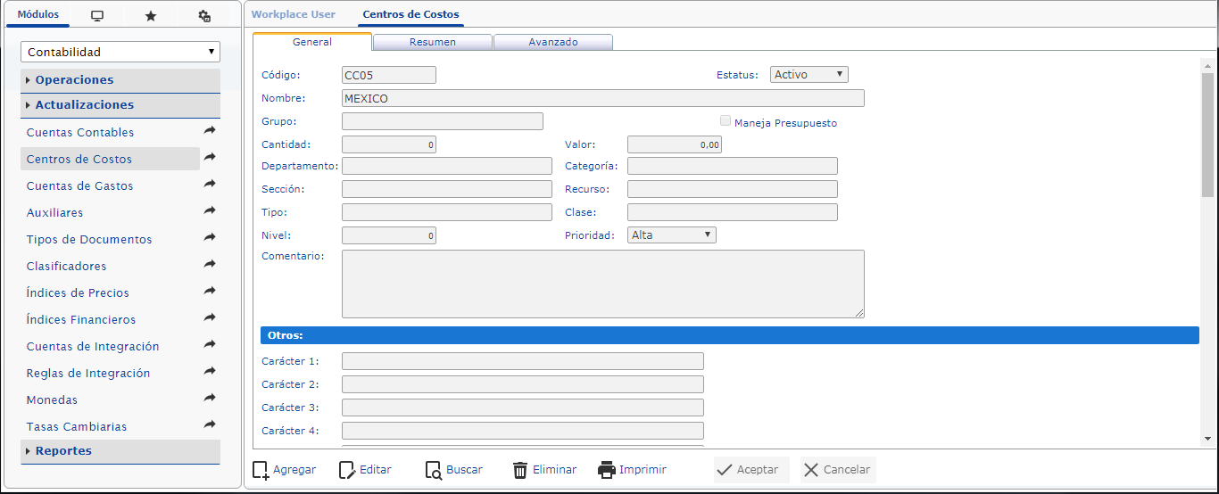
Task: Click the share arrow beside Índices Financieros
Action: pos(210,318)
